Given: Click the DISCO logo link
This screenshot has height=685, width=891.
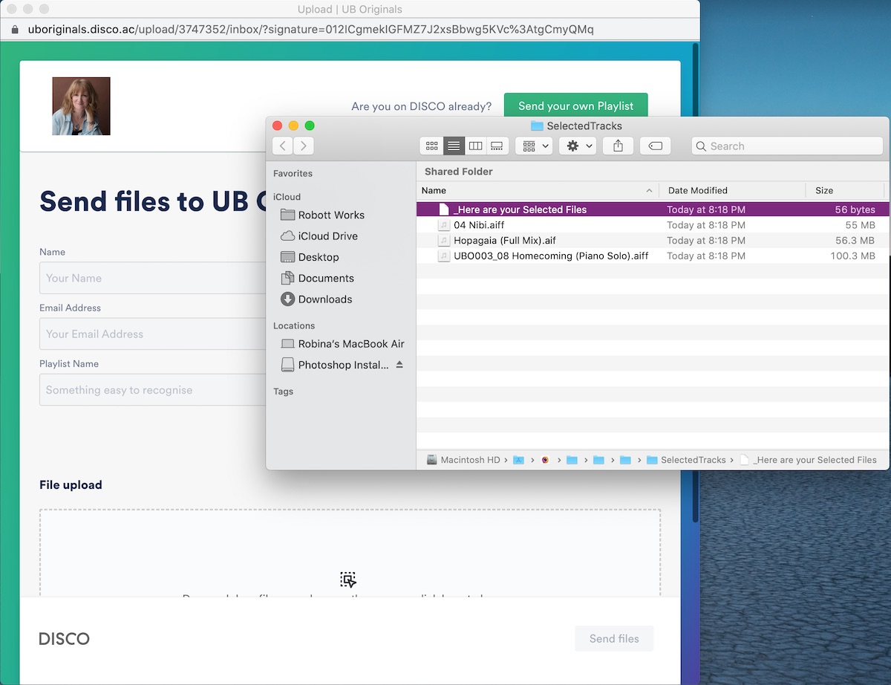Looking at the screenshot, I should pyautogui.click(x=64, y=639).
